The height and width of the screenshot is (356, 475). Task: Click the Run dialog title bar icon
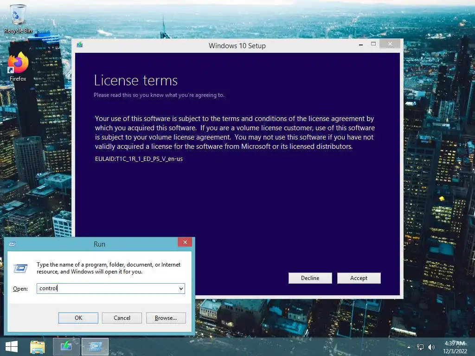click(x=12, y=244)
